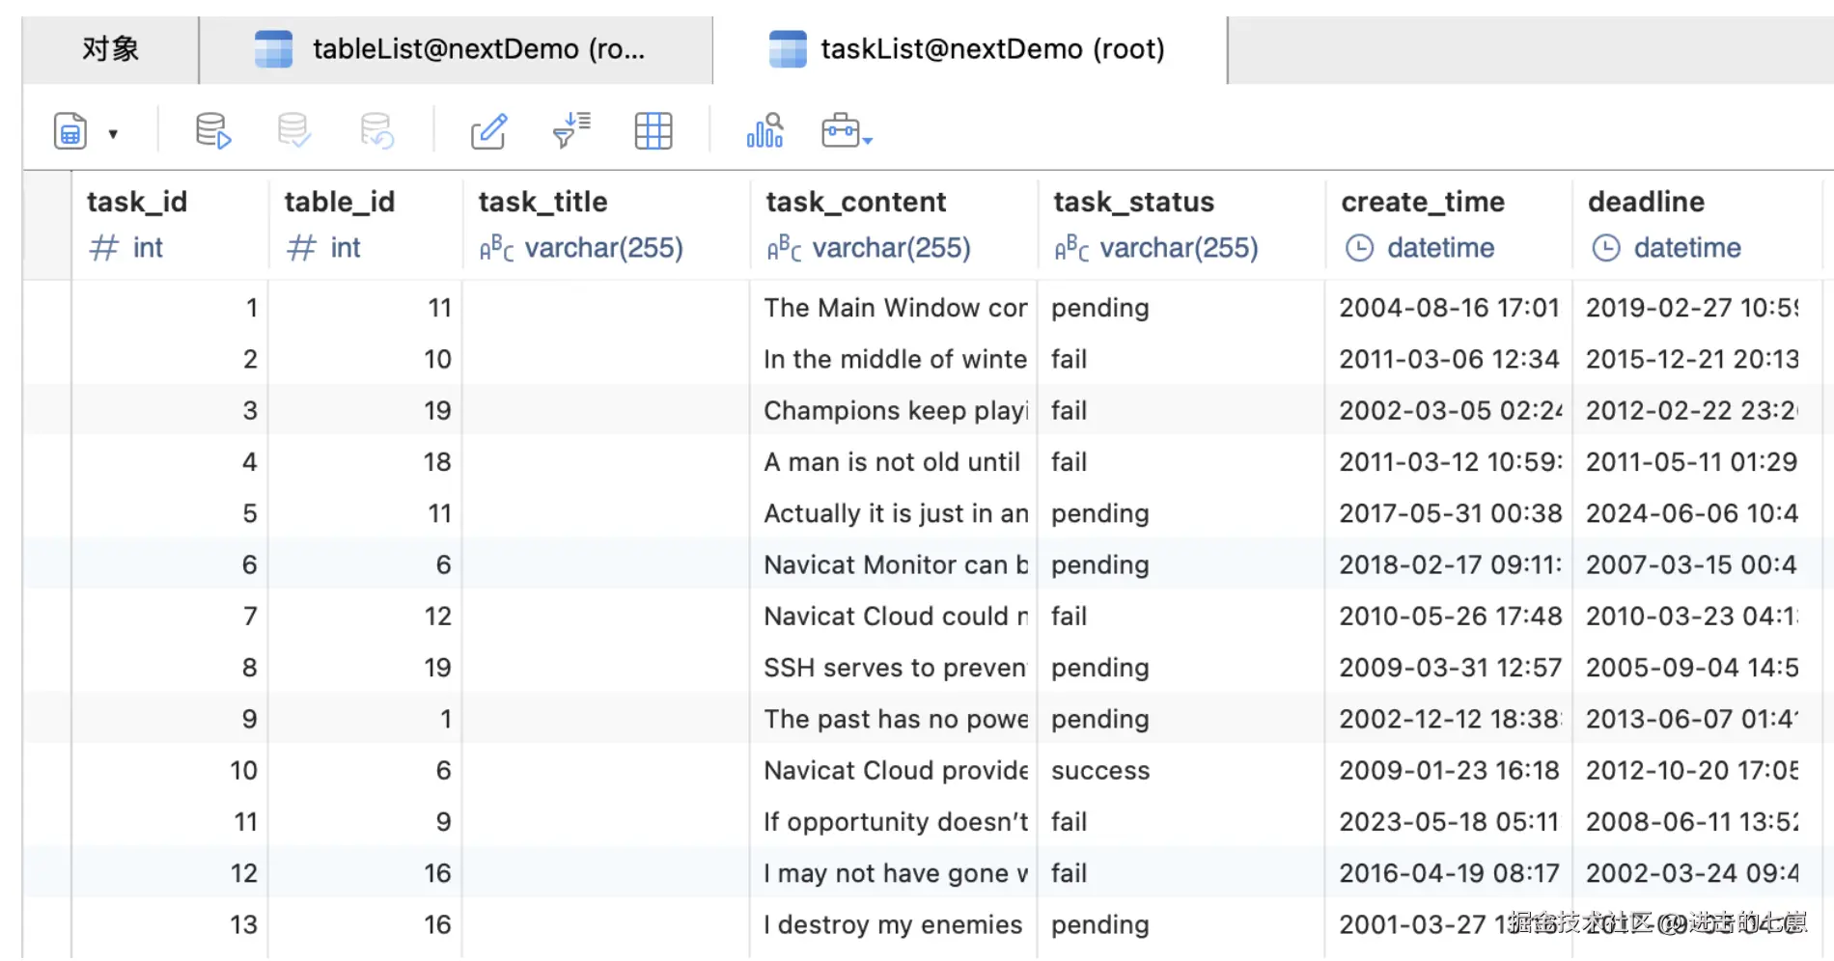Open the toolbox dropdown menu

847,131
